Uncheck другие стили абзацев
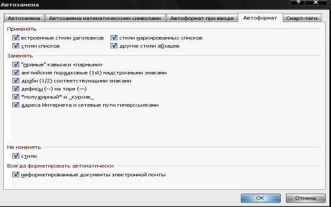The height and width of the screenshot is (207, 331). coord(114,46)
